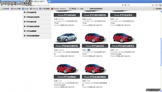Viewport: 162px width, 92px height.
Task: Open the Focus 5門汽油時尚經典型 model button
Action: click(123, 46)
